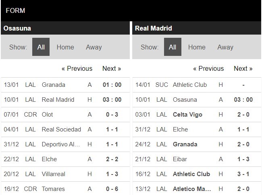
Task: Open Previous page of Real Madrid results
Action: coord(208,68)
